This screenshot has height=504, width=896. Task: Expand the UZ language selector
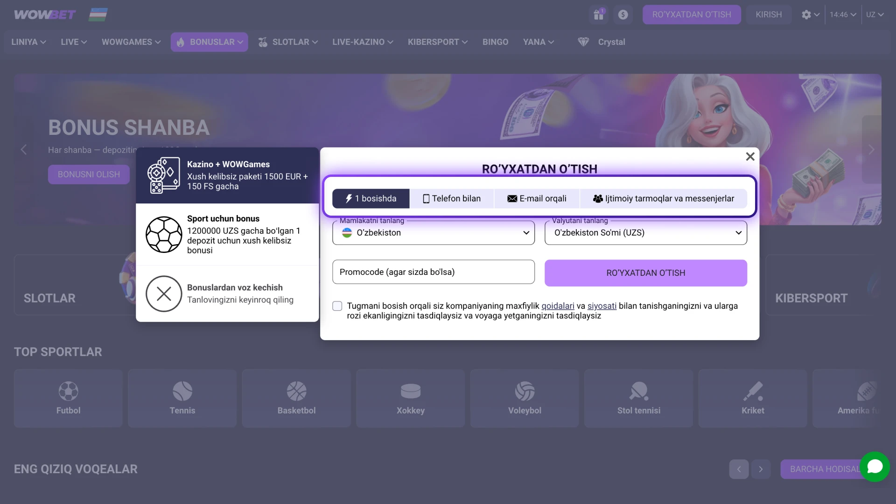(x=875, y=14)
